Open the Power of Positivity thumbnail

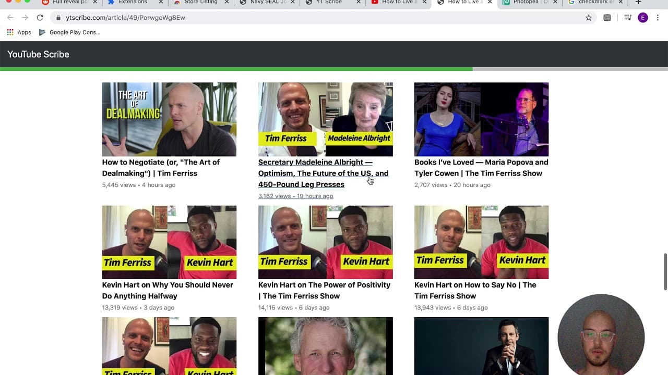point(326,242)
